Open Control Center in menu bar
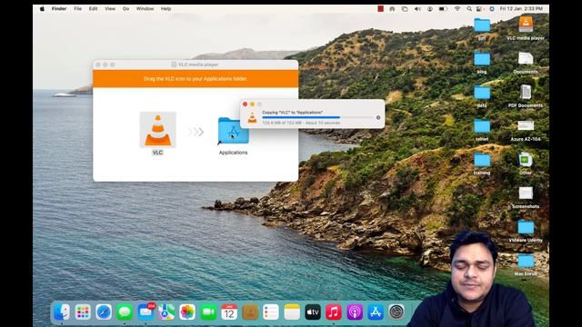Viewport: 582px width, 327px height. (479, 8)
